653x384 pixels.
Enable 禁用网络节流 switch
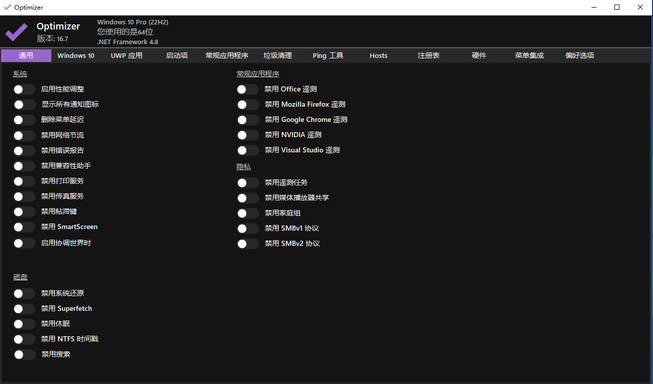pos(24,136)
